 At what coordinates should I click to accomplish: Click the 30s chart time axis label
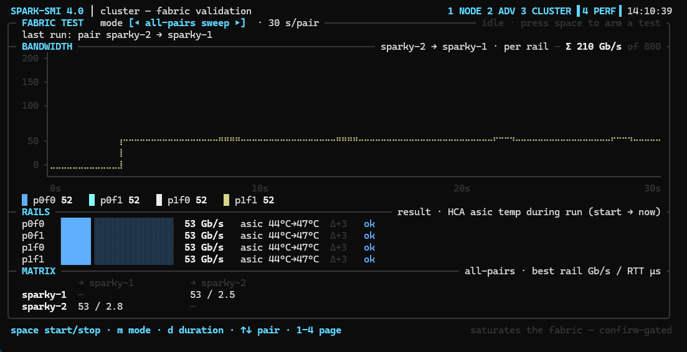click(x=652, y=188)
